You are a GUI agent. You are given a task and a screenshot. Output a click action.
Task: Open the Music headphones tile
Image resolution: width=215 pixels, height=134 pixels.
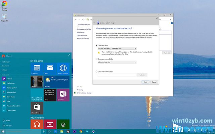[x=37, y=124]
